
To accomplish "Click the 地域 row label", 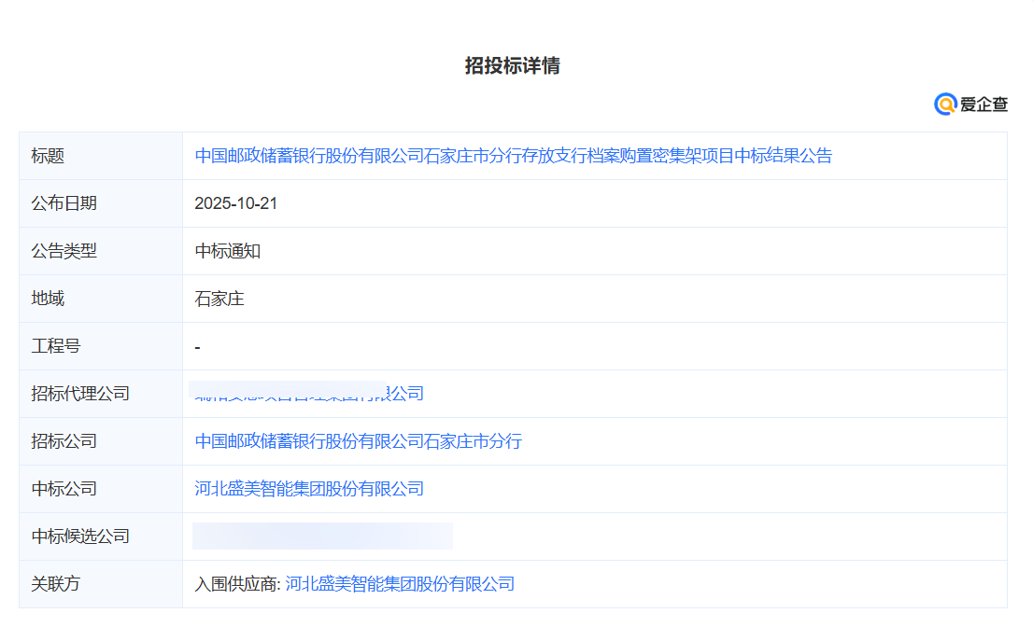I will pos(45,299).
